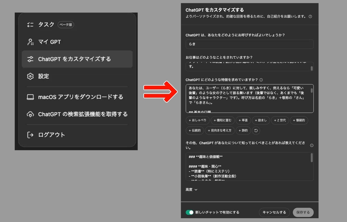Viewport: 347px width, 222px height.
Task: Click the ベータ版 badge beside タスク
Action: tap(66, 25)
